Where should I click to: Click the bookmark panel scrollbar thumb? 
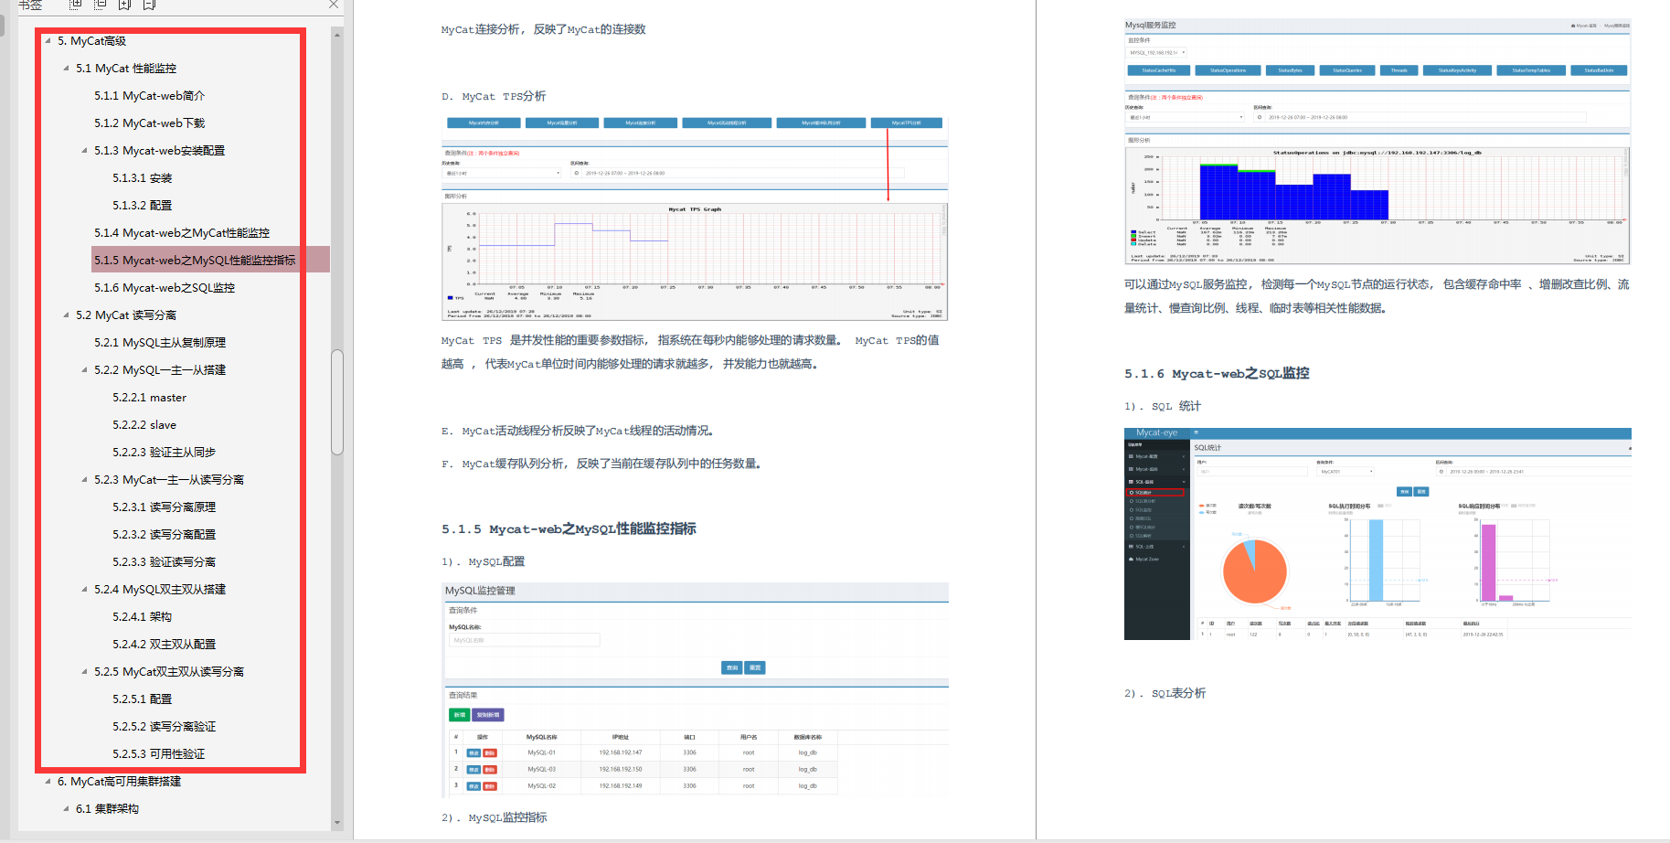point(337,402)
